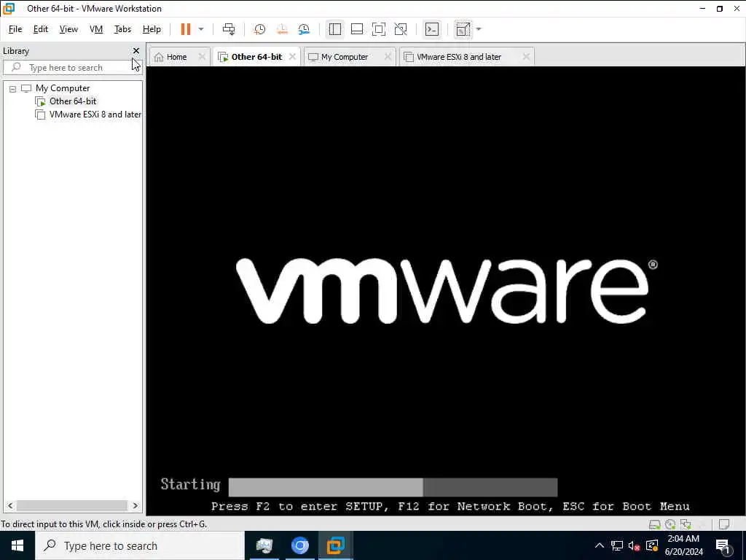Close the My Computer tab
746x560 pixels.
click(x=388, y=57)
